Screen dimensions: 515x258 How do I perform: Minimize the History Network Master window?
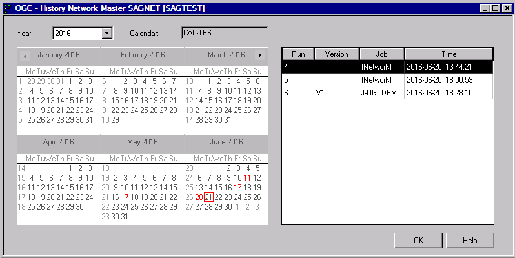point(485,8)
